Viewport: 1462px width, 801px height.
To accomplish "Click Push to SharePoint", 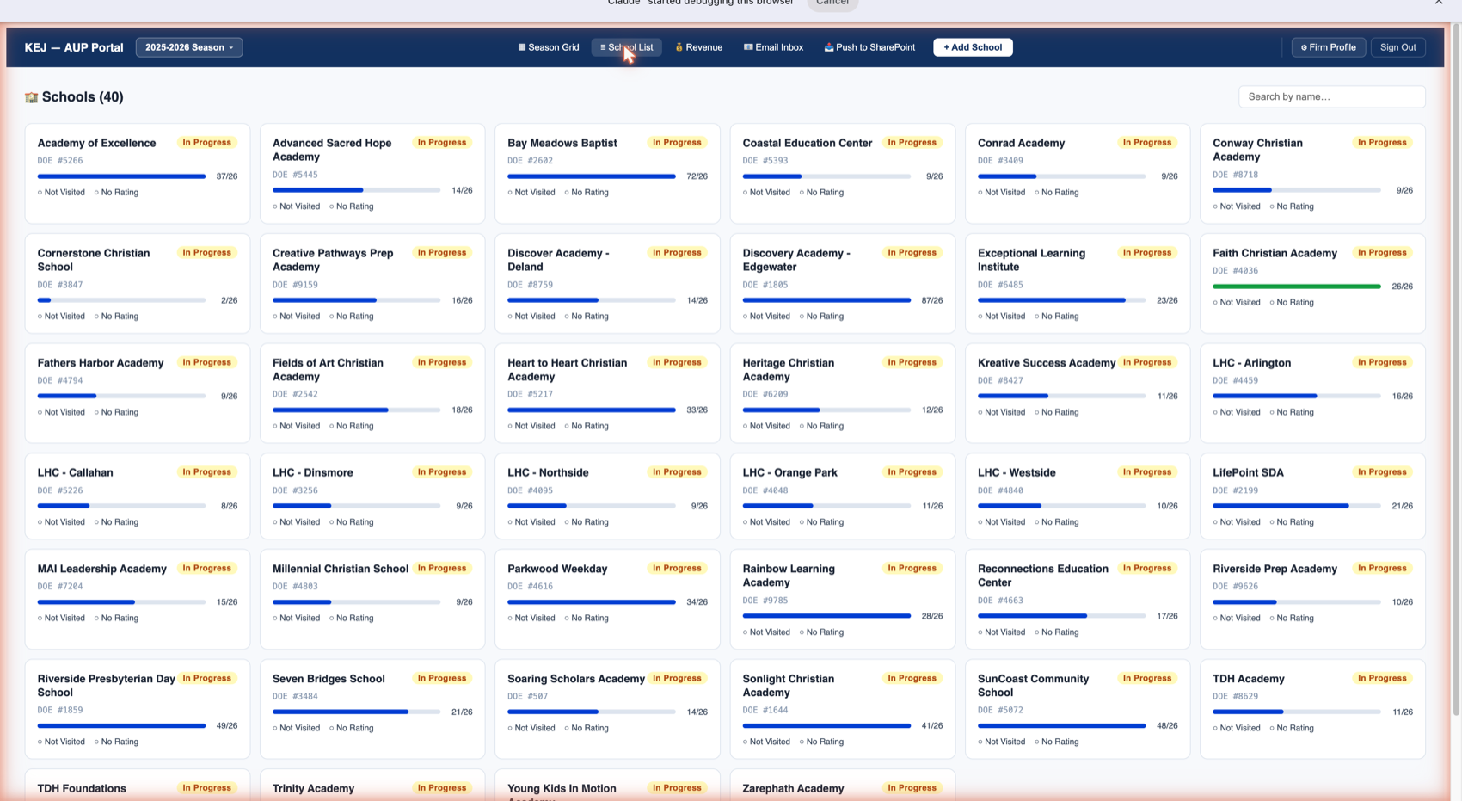I will [869, 47].
